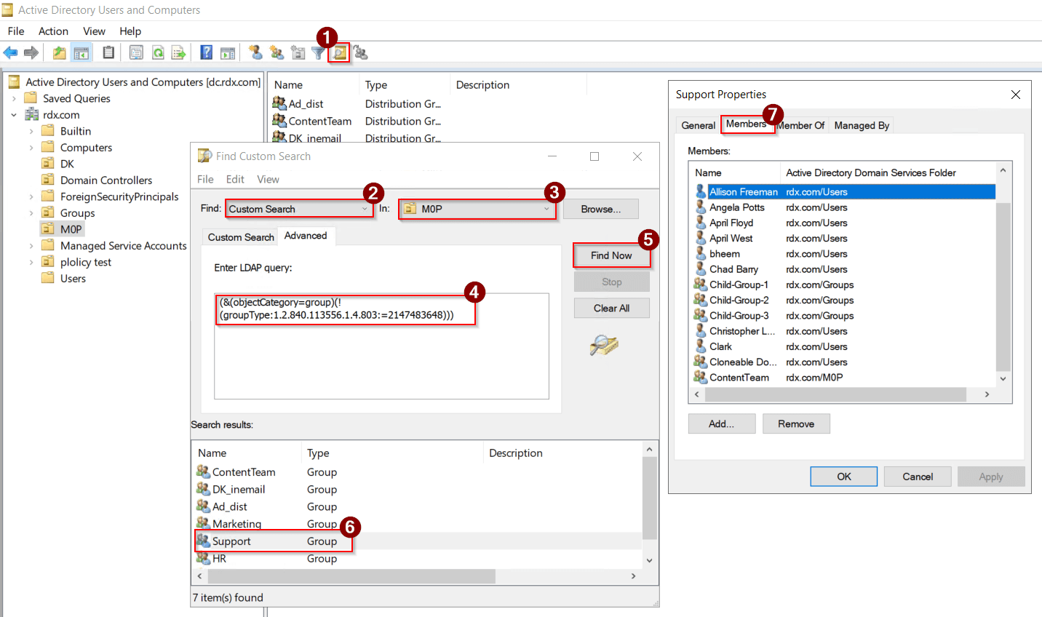Click the Browse button
The width and height of the screenshot is (1042, 617).
click(600, 209)
